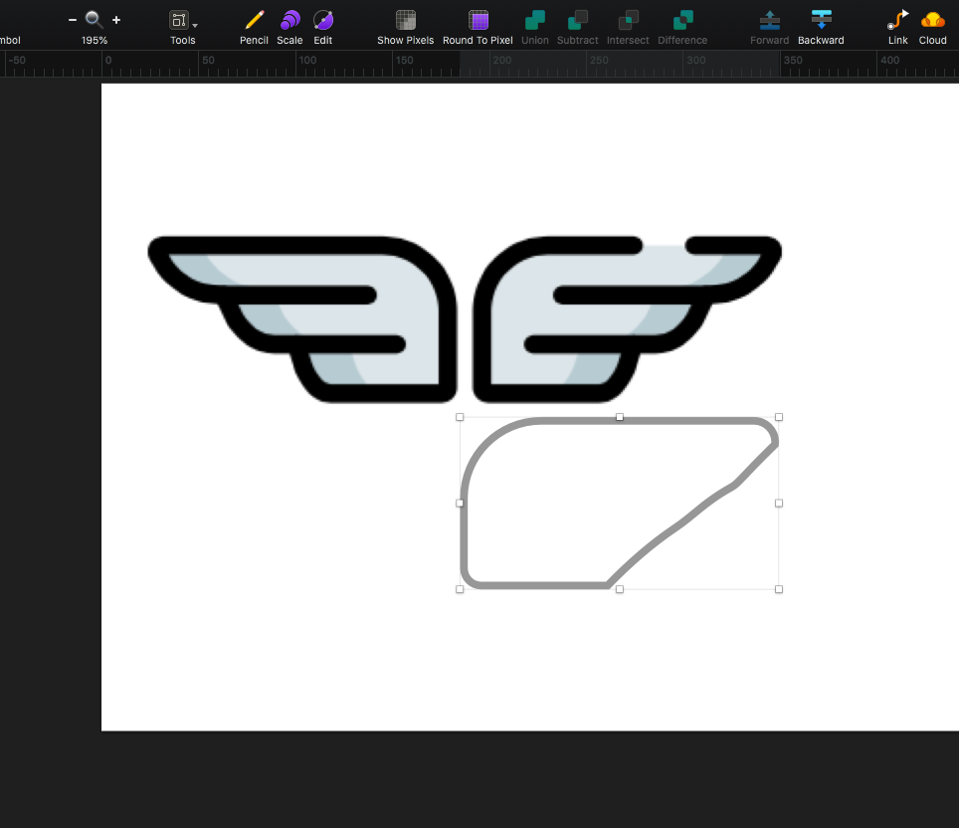Screen dimensions: 959x828
Task: Apply the Union boolean operation
Action: 535,20
